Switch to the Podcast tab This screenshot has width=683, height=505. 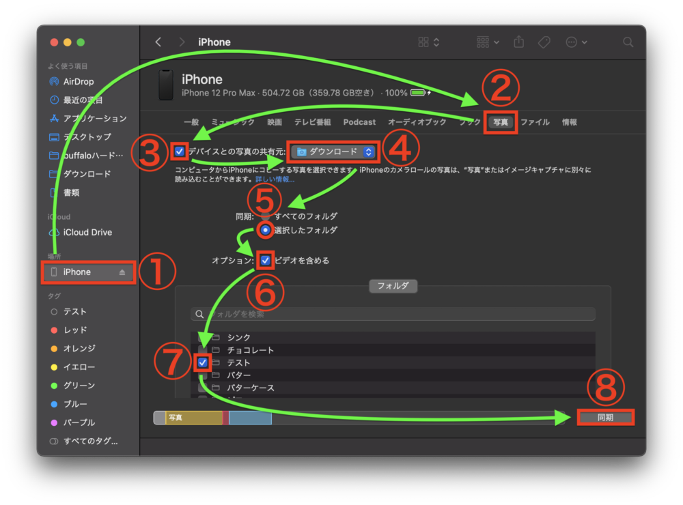(359, 122)
